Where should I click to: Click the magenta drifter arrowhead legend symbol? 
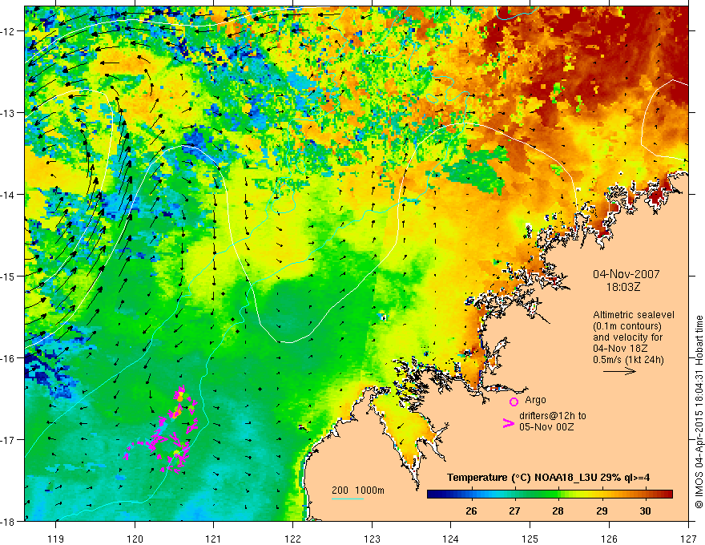pos(508,423)
